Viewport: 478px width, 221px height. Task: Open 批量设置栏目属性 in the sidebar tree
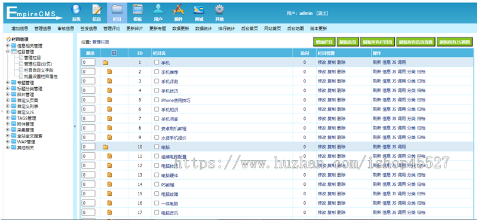[41, 76]
